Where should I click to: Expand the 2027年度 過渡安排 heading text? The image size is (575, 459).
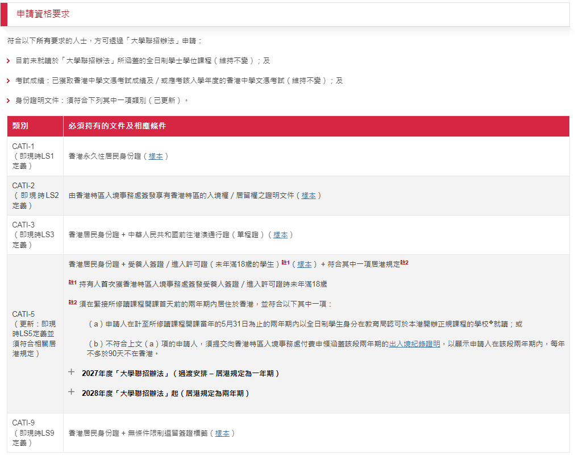click(180, 374)
